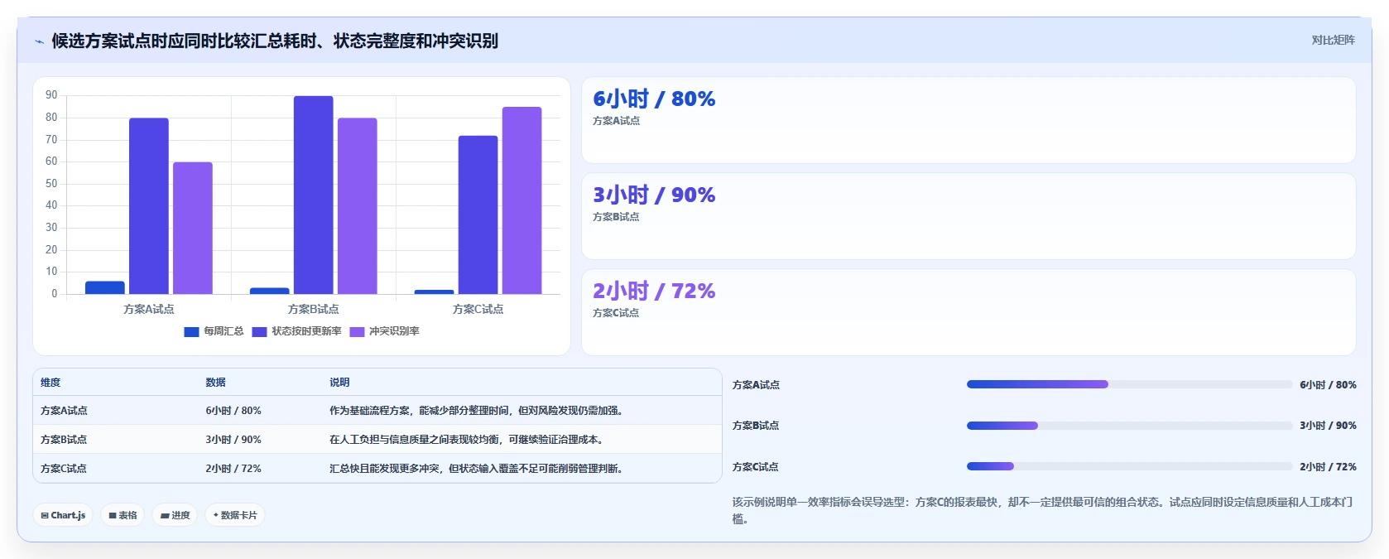Click the 数据卡片 tag chip
The image size is (1389, 559).
(x=235, y=515)
